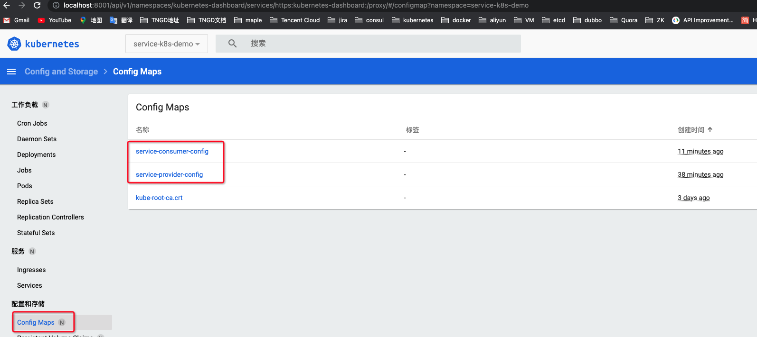Navigate to Replica Sets

35,201
